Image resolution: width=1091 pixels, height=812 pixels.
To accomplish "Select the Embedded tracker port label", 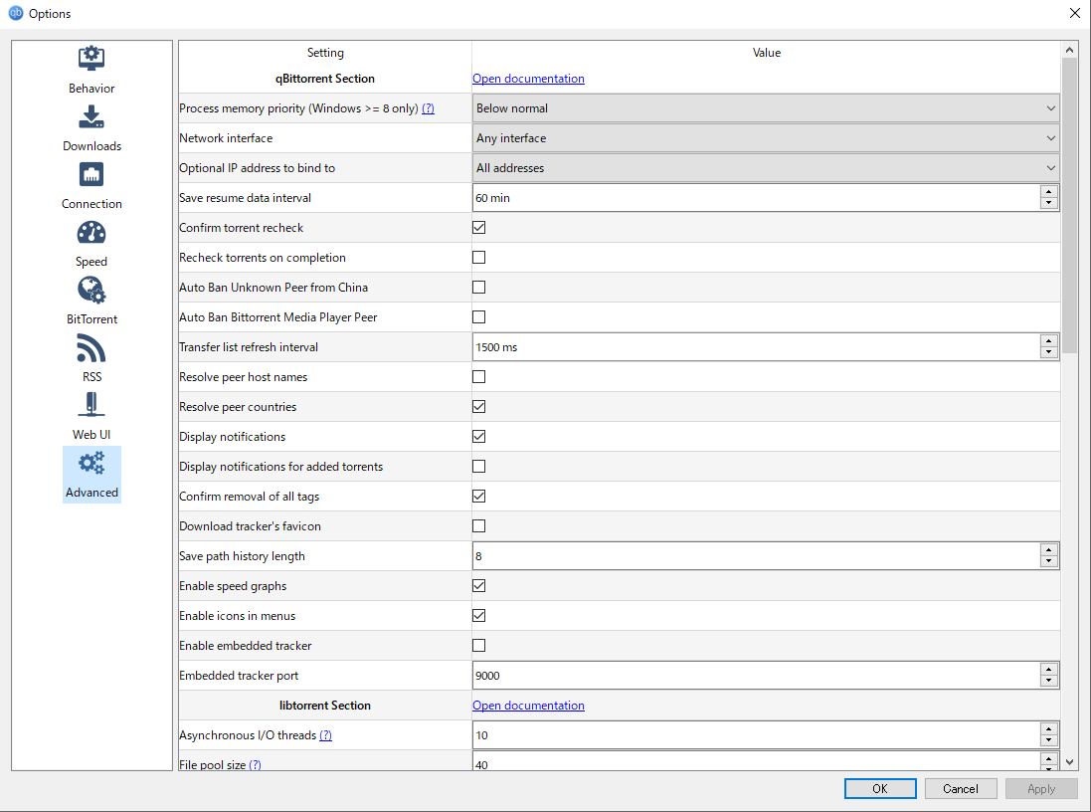I will 239,676.
